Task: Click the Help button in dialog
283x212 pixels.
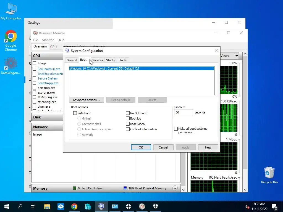Action: tap(208, 147)
